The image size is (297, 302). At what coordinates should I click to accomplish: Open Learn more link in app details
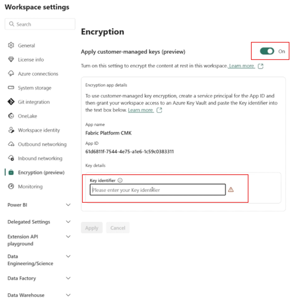click(x=141, y=110)
